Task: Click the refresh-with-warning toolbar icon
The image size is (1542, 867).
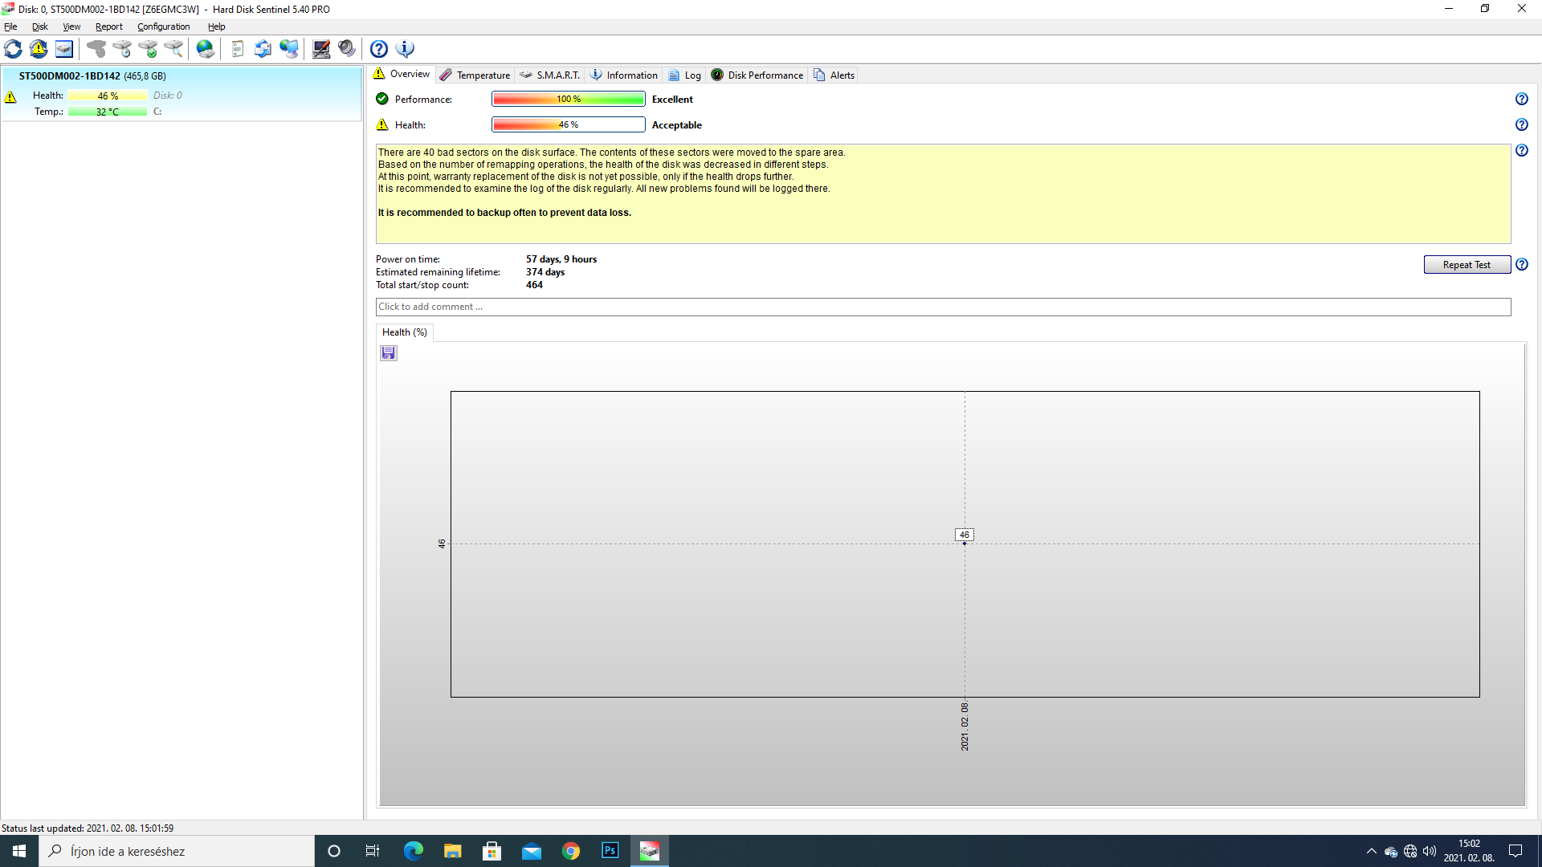Action: coord(39,49)
